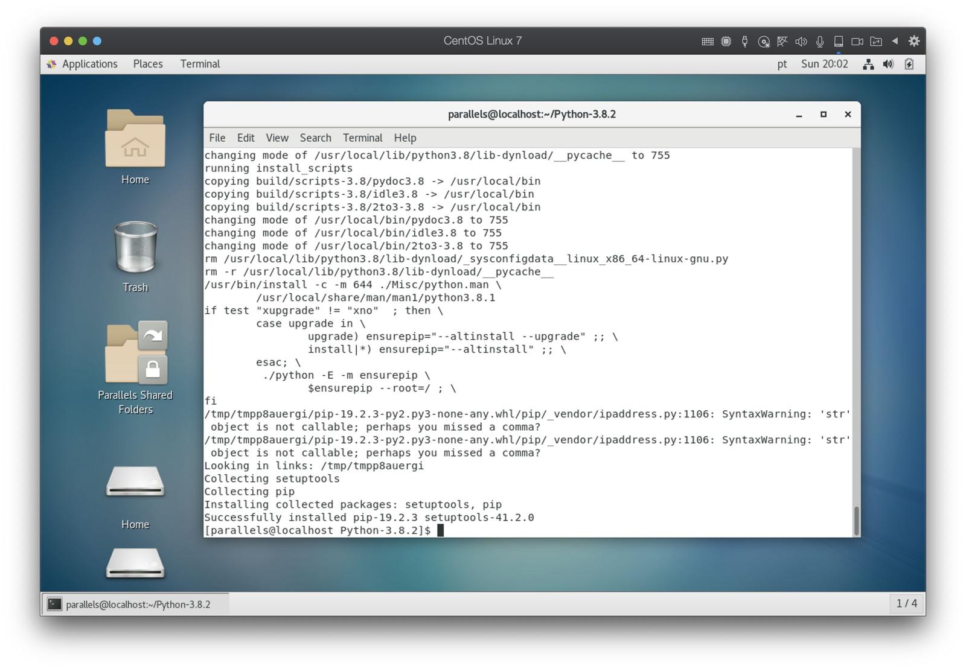Open the camera device icon
This screenshot has width=966, height=669.
(857, 42)
